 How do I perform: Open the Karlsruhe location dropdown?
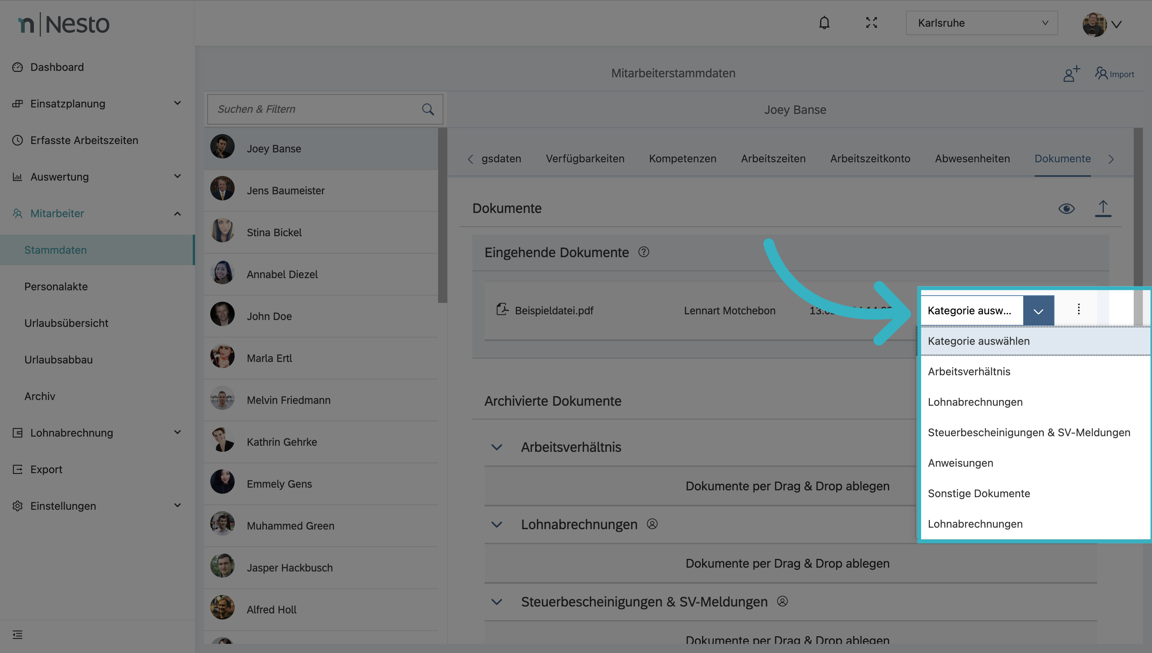981,23
